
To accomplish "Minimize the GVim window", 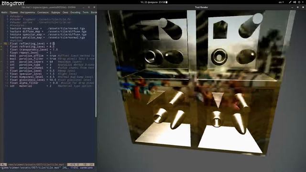I will [x=83, y=7].
